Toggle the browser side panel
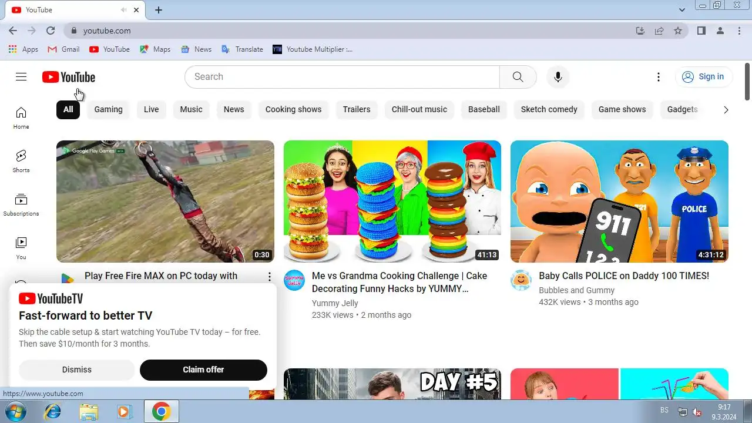Viewport: 752px width, 423px height. [701, 31]
